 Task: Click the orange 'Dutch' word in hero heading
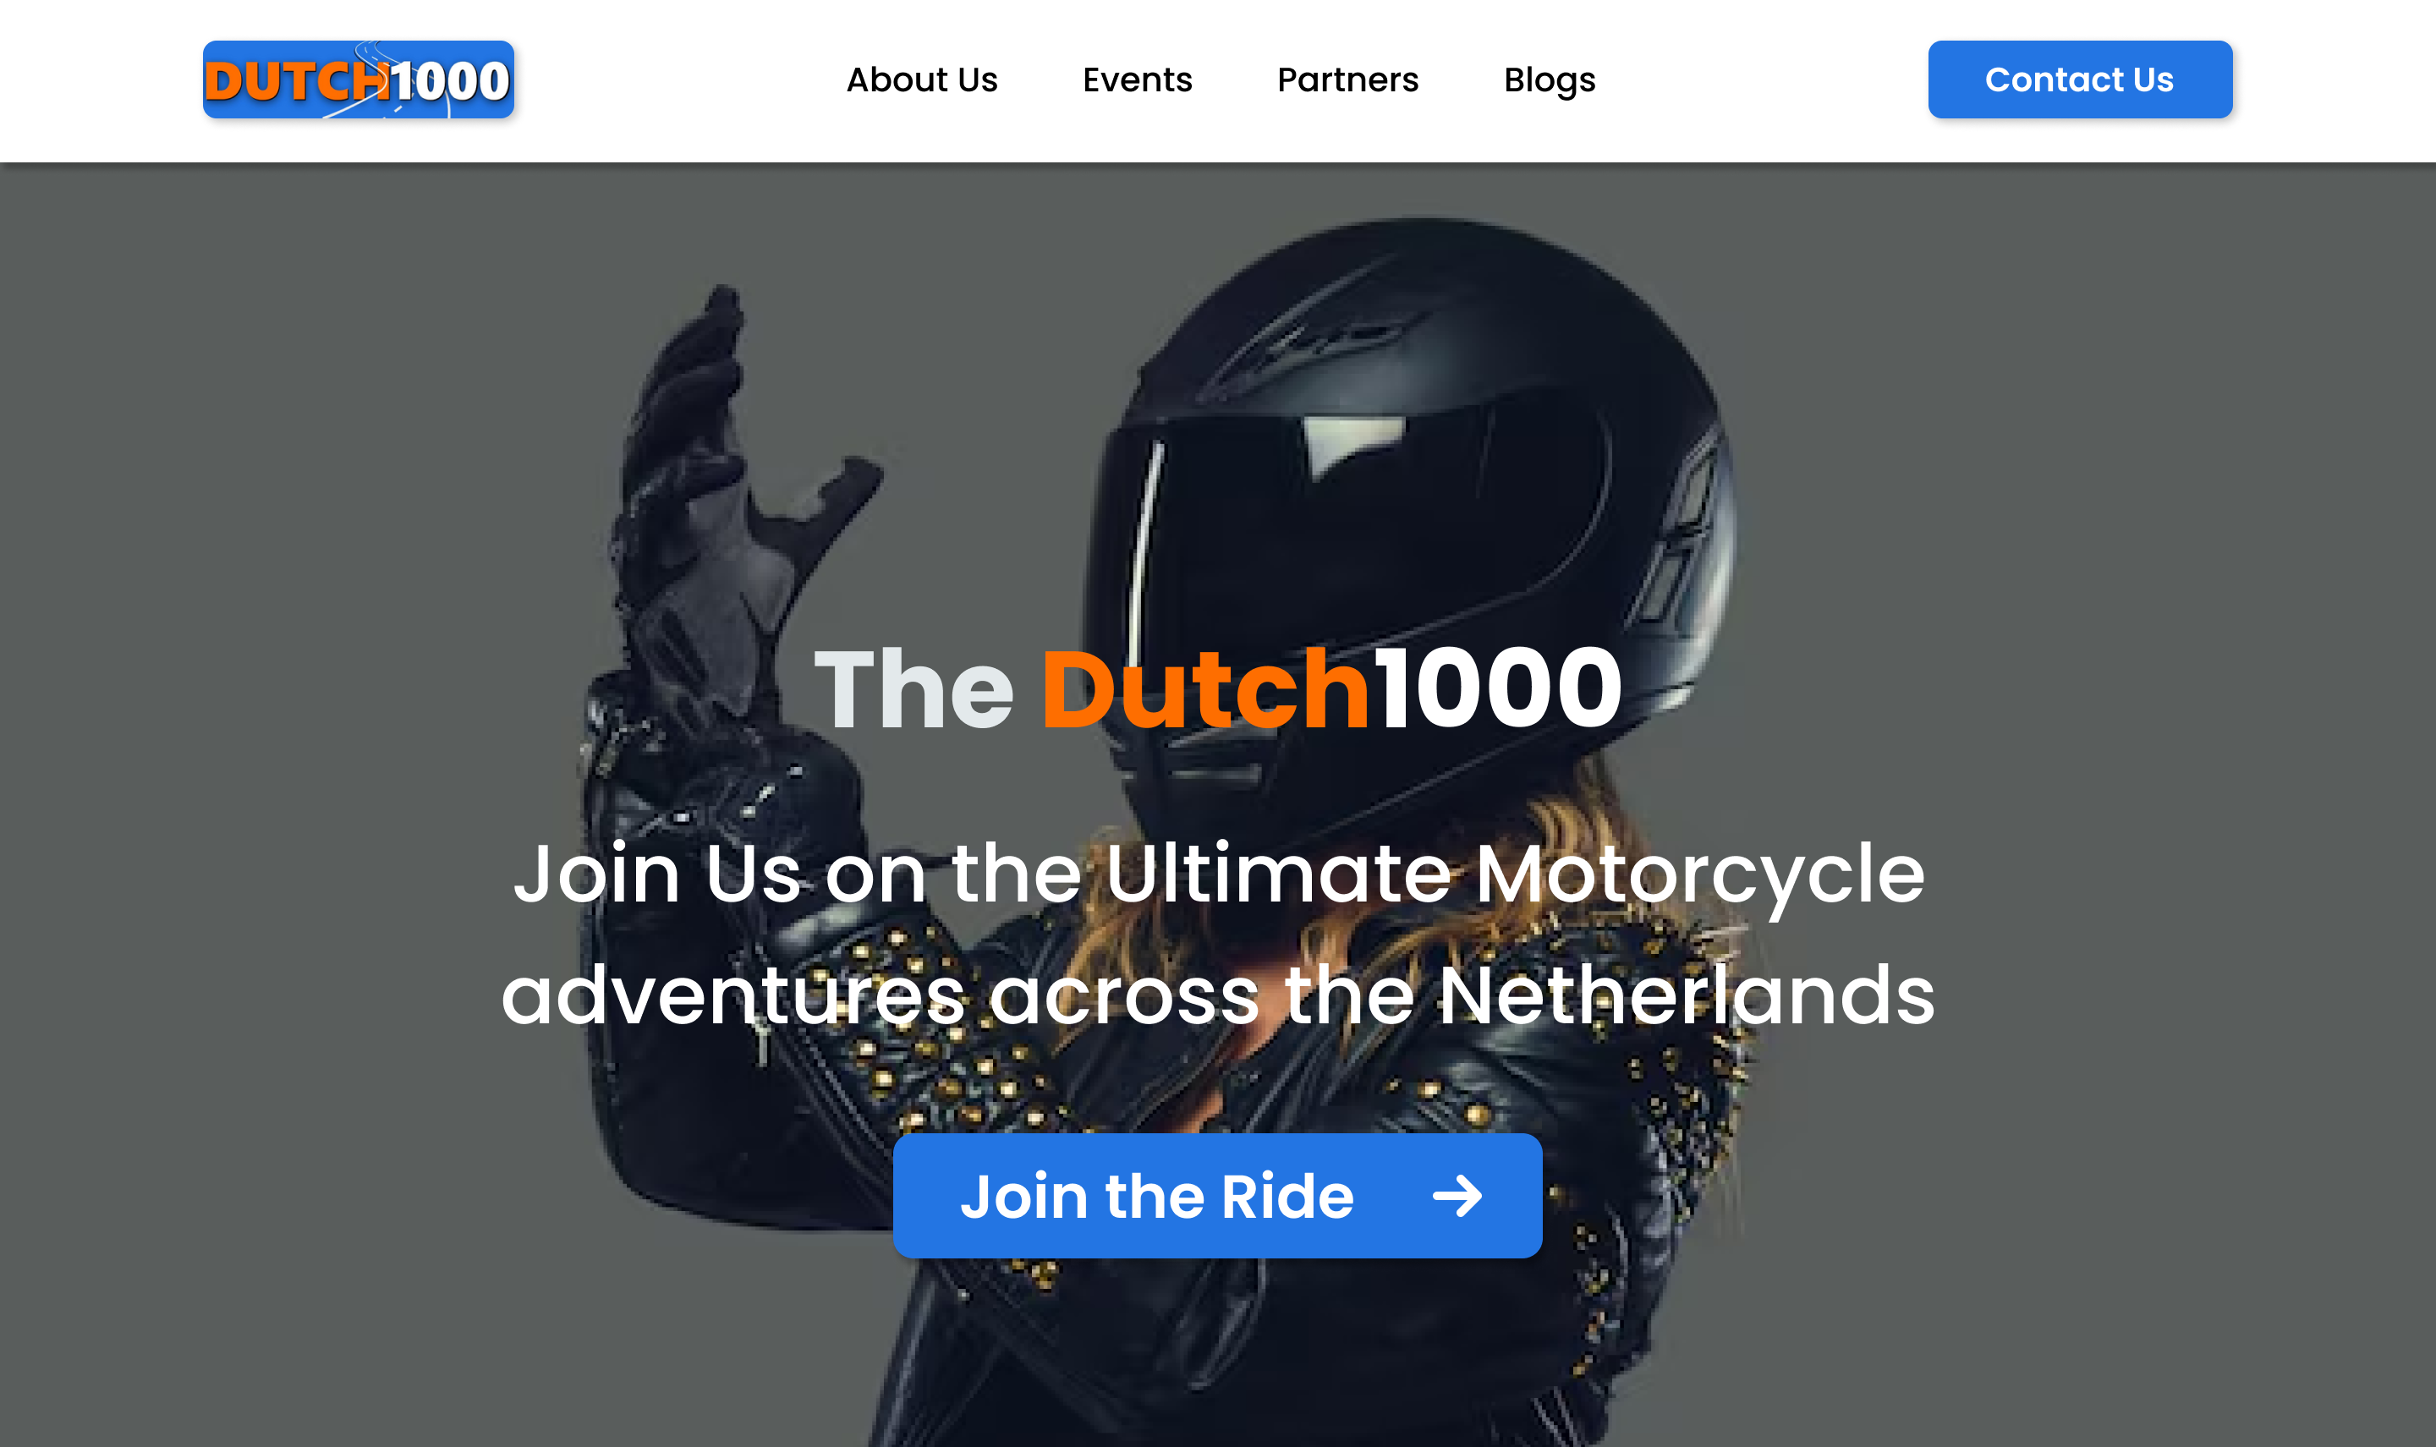point(1205,688)
